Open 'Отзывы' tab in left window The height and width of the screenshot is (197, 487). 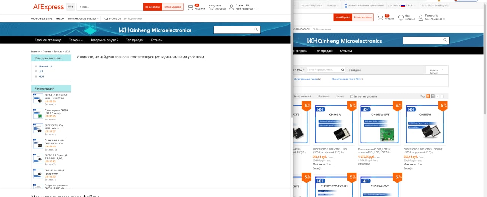tap(157, 40)
